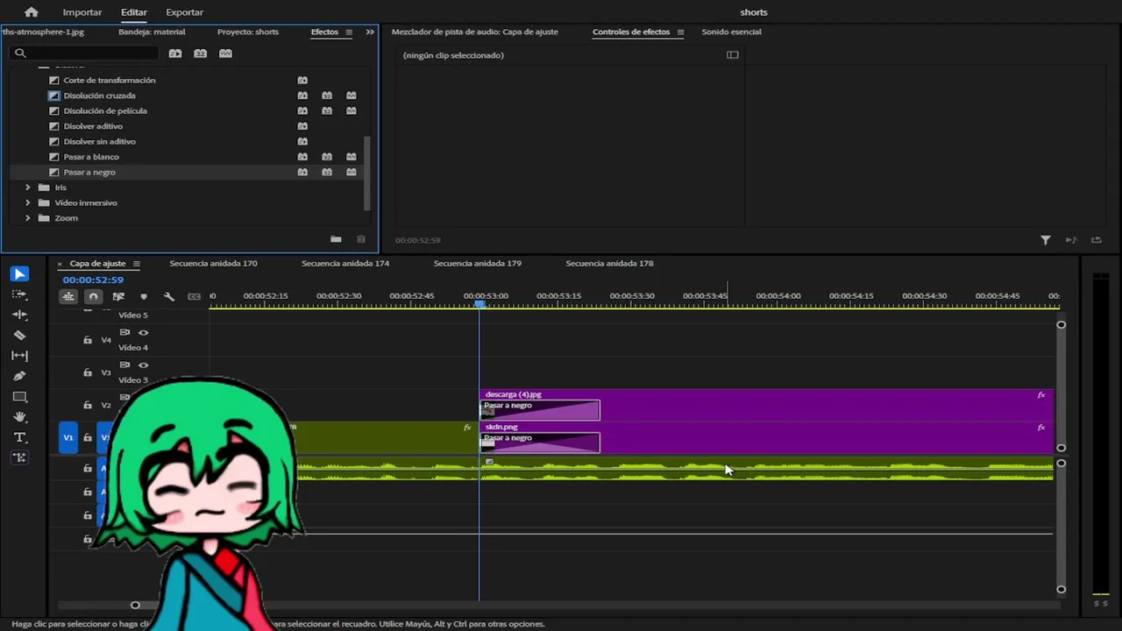Toggle V3 track output eye
Viewport: 1122px width, 631px height.
143,365
